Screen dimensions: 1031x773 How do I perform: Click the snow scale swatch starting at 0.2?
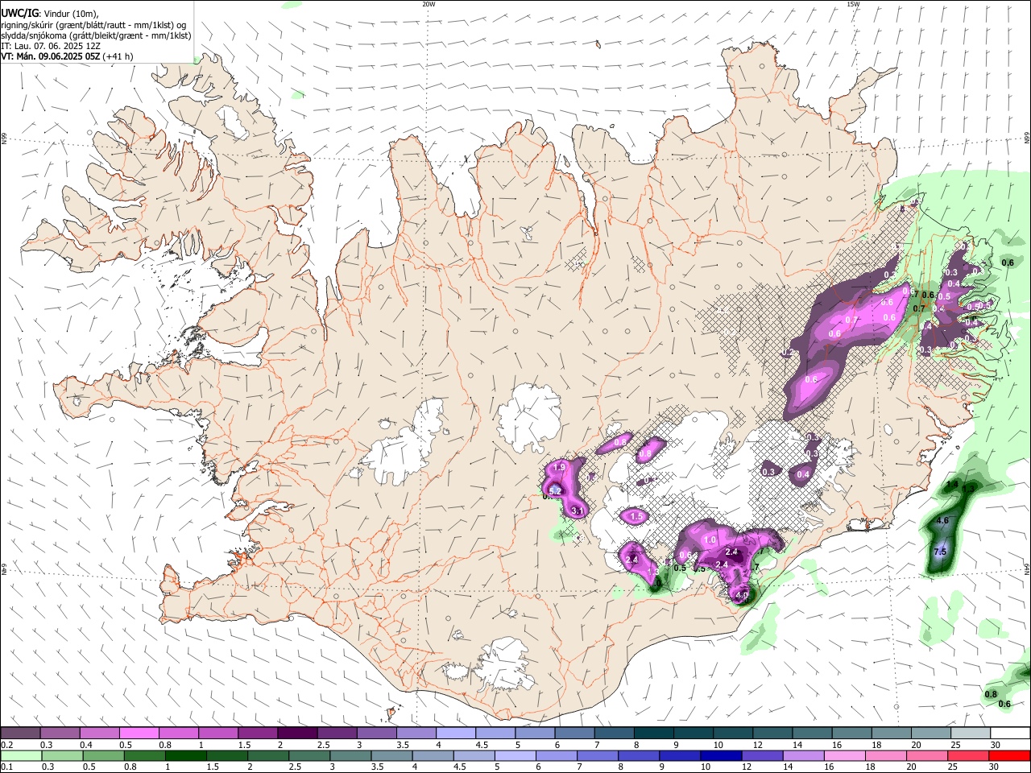(21, 734)
